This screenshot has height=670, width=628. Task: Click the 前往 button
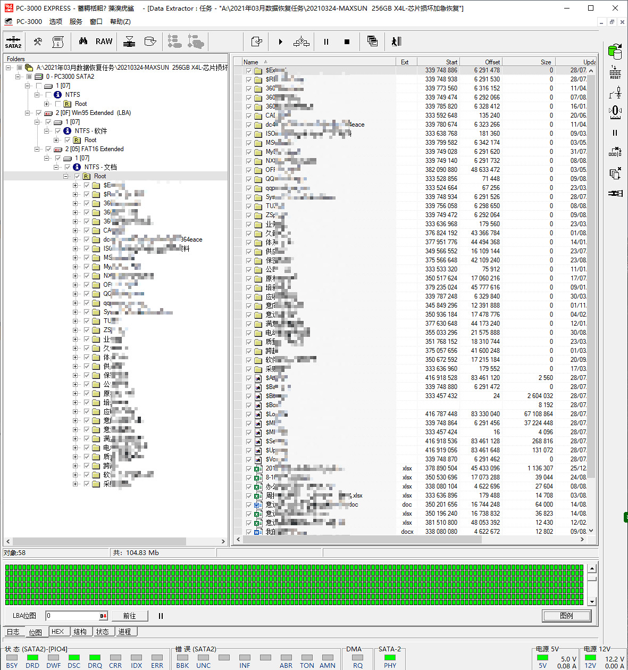pos(129,616)
